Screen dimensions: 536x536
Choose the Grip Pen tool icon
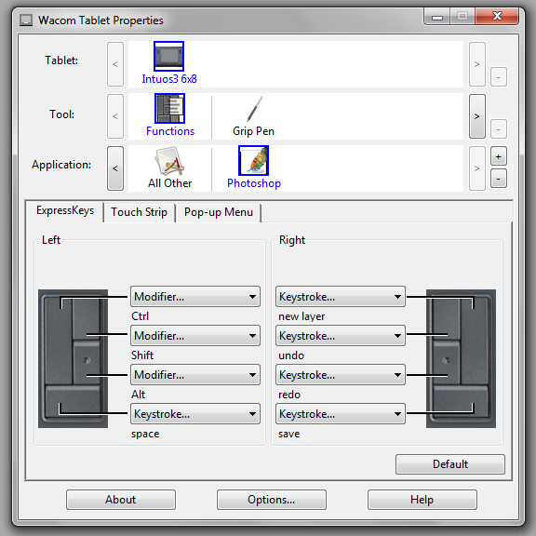click(x=253, y=109)
